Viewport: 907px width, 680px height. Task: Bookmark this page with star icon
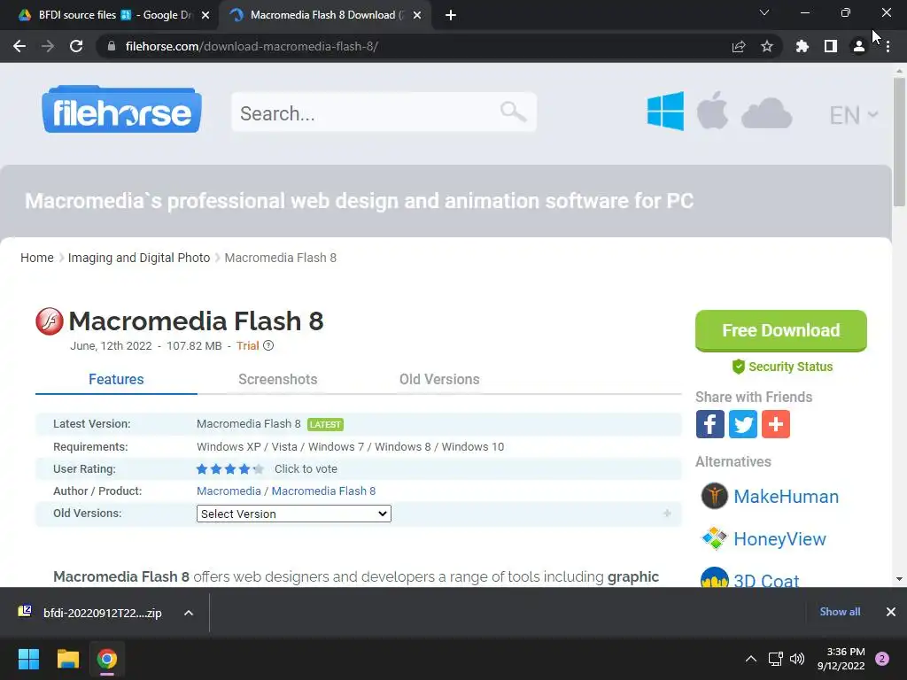click(x=767, y=46)
